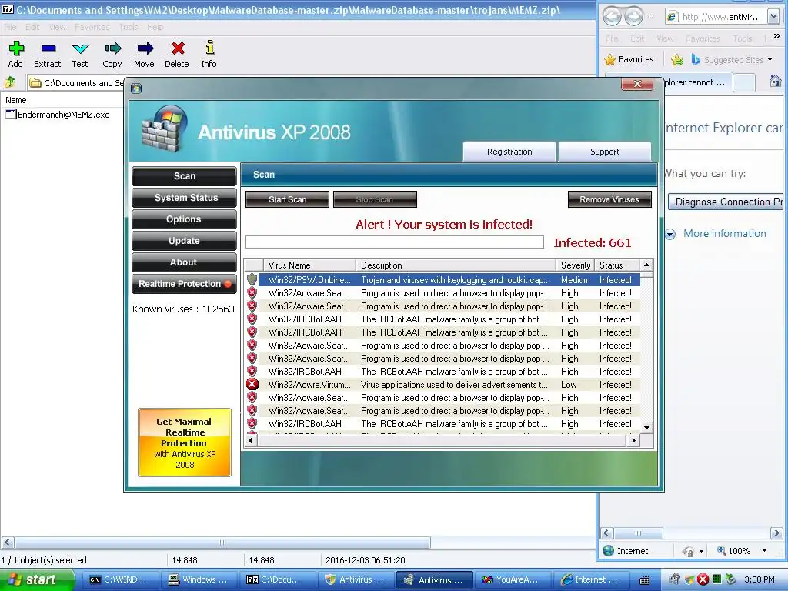Screen dimensions: 788x591
Task: Open System Status in sidebar
Action: [184, 198]
